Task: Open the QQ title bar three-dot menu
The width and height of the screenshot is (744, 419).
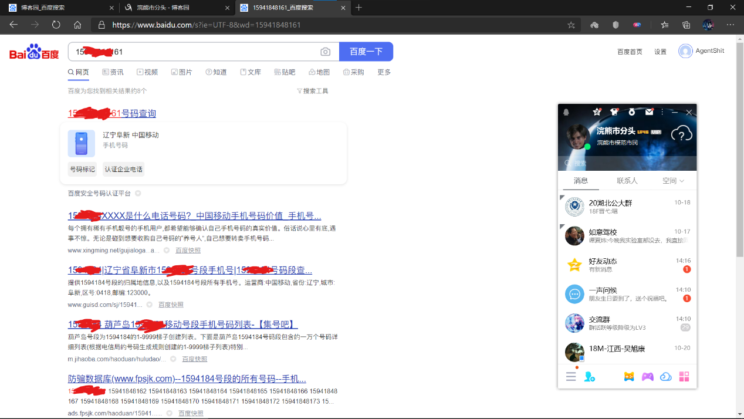Action: [x=662, y=112]
